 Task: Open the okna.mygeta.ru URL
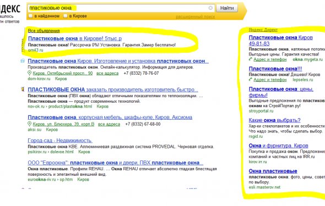coord(307,59)
